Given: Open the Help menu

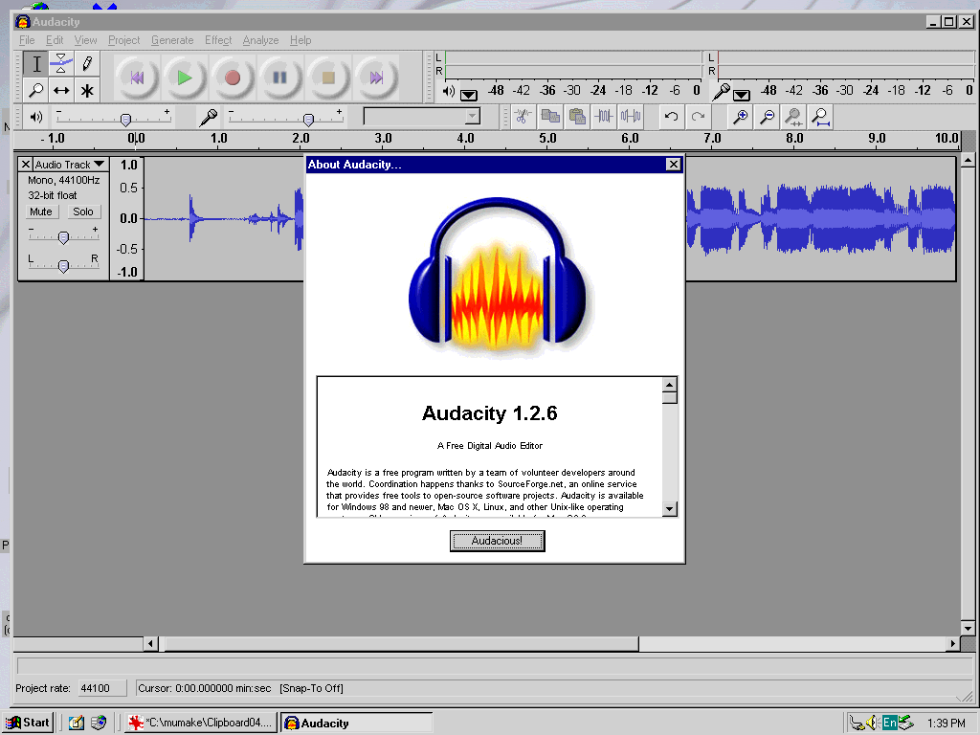Looking at the screenshot, I should pos(301,40).
